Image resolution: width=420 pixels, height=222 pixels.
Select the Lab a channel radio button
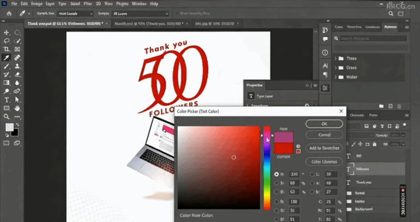[x=312, y=183]
